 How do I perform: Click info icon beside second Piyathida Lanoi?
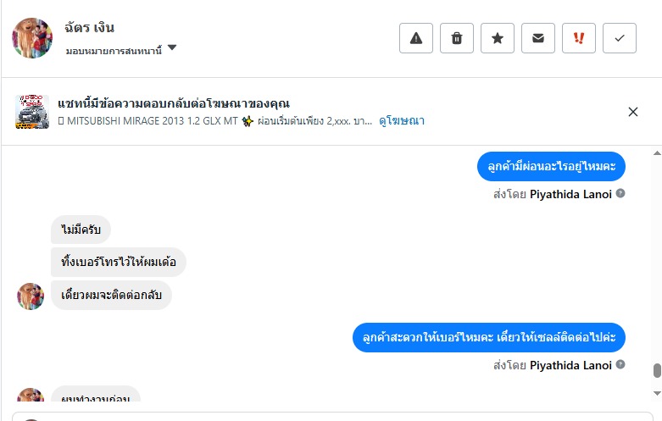click(x=620, y=365)
